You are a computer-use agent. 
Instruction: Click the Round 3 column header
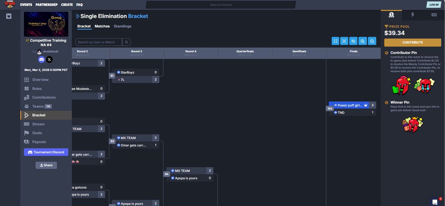136,53
